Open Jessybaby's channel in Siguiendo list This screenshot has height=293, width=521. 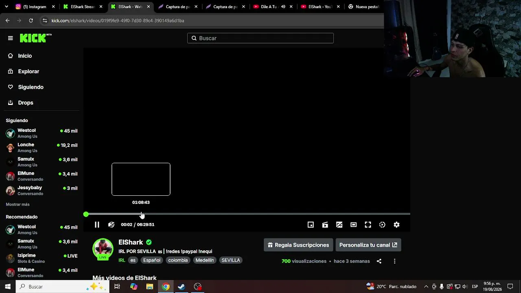coord(42,190)
